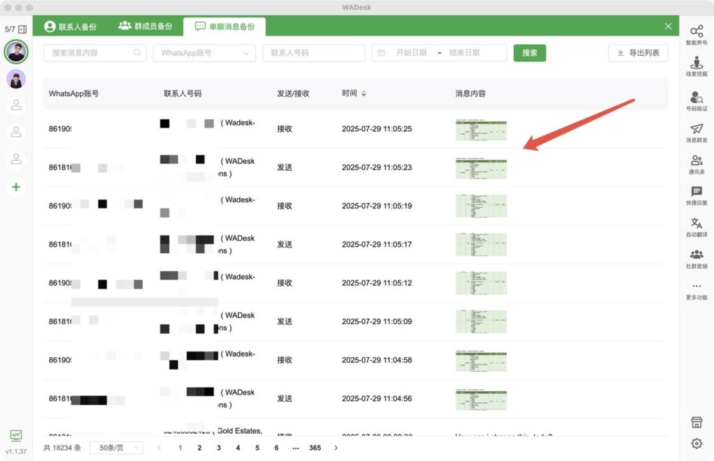714x461 pixels.
Task: Focus the 联系人号码 input field
Action: (314, 53)
